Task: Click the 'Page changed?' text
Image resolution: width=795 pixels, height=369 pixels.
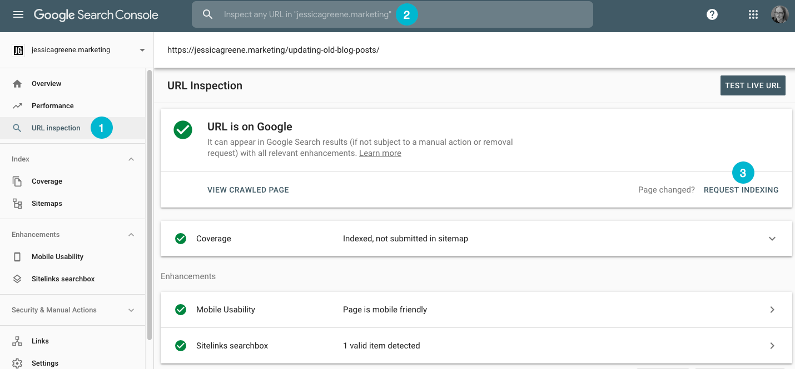Action: point(667,190)
